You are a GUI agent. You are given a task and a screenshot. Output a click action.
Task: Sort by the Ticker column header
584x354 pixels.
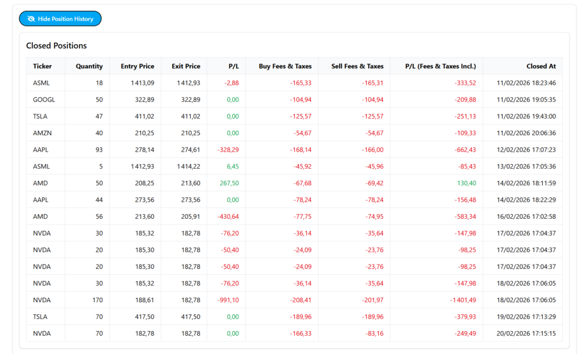click(42, 66)
